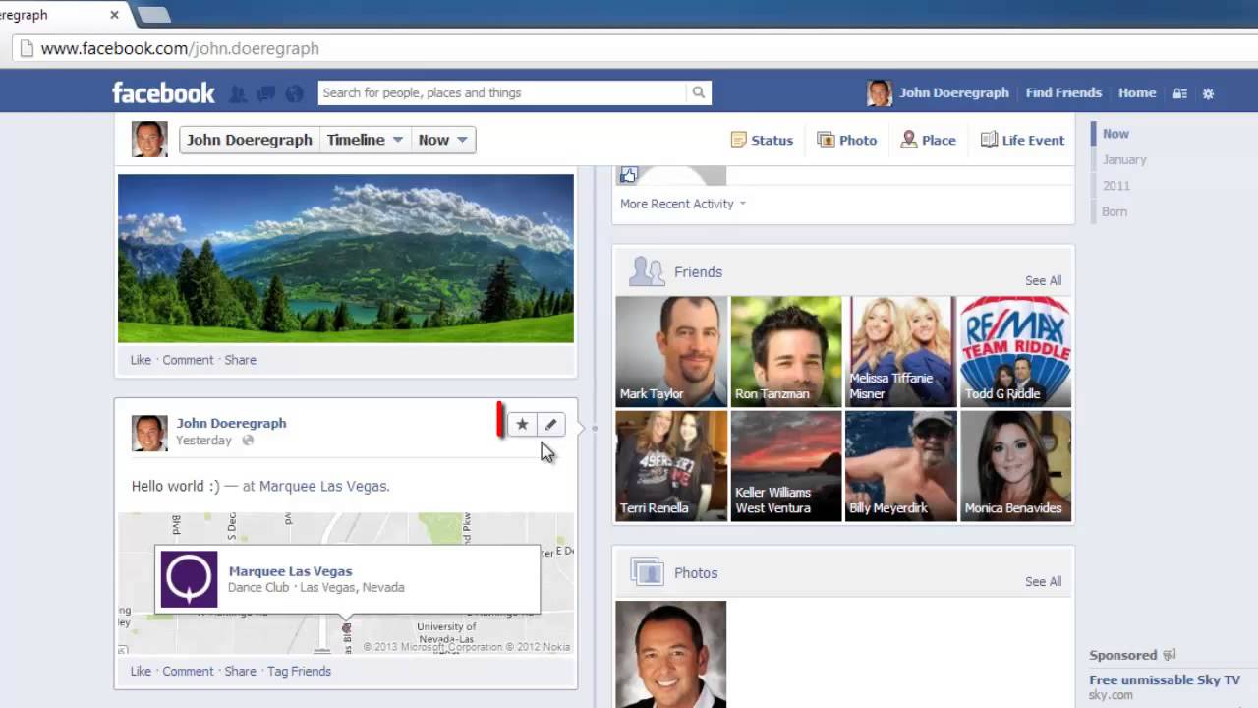Screen dimensions: 1258x708
Task: Click the like thumbs-up icon in activity box
Action: pyautogui.click(x=629, y=175)
